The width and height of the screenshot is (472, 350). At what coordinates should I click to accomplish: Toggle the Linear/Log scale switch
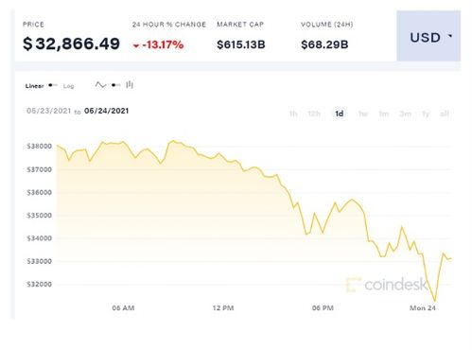tap(53, 85)
